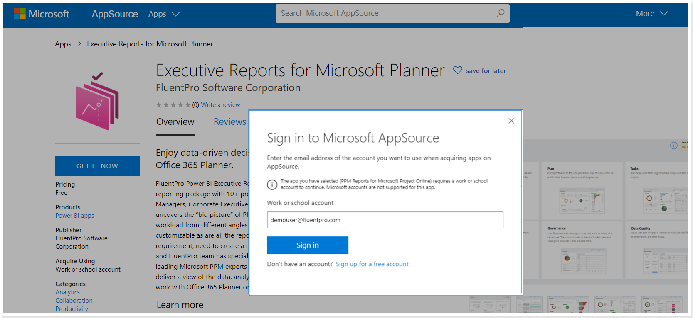This screenshot has width=693, height=318.
Task: Click the search magnifier icon
Action: tap(500, 13)
